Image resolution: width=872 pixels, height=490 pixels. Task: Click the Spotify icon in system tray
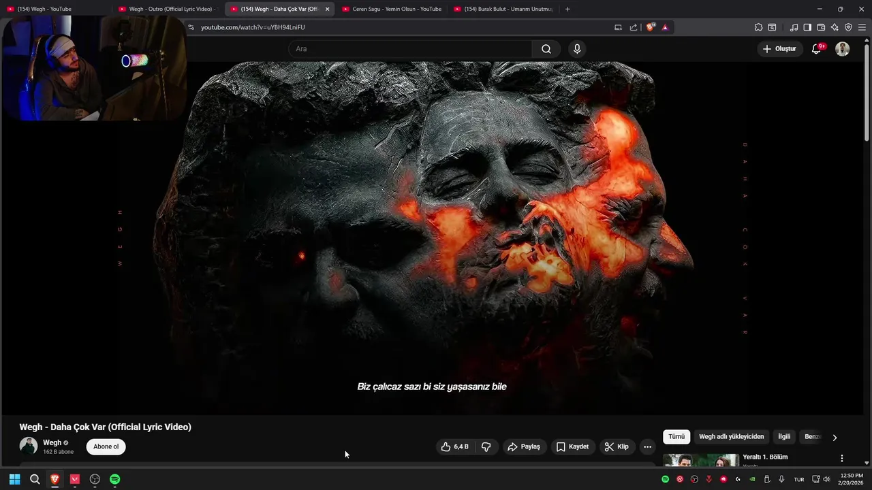[x=666, y=479]
